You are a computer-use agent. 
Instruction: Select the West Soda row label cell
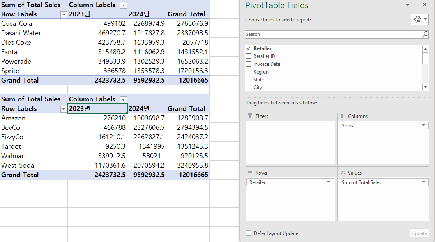(x=34, y=166)
